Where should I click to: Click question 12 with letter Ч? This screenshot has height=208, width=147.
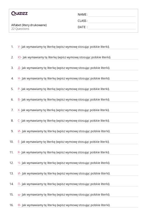64,163
